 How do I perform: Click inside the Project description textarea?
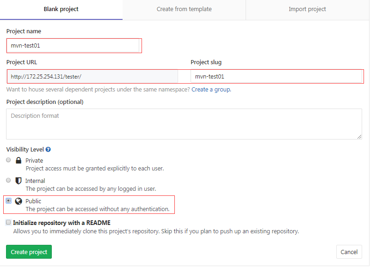pyautogui.click(x=184, y=124)
